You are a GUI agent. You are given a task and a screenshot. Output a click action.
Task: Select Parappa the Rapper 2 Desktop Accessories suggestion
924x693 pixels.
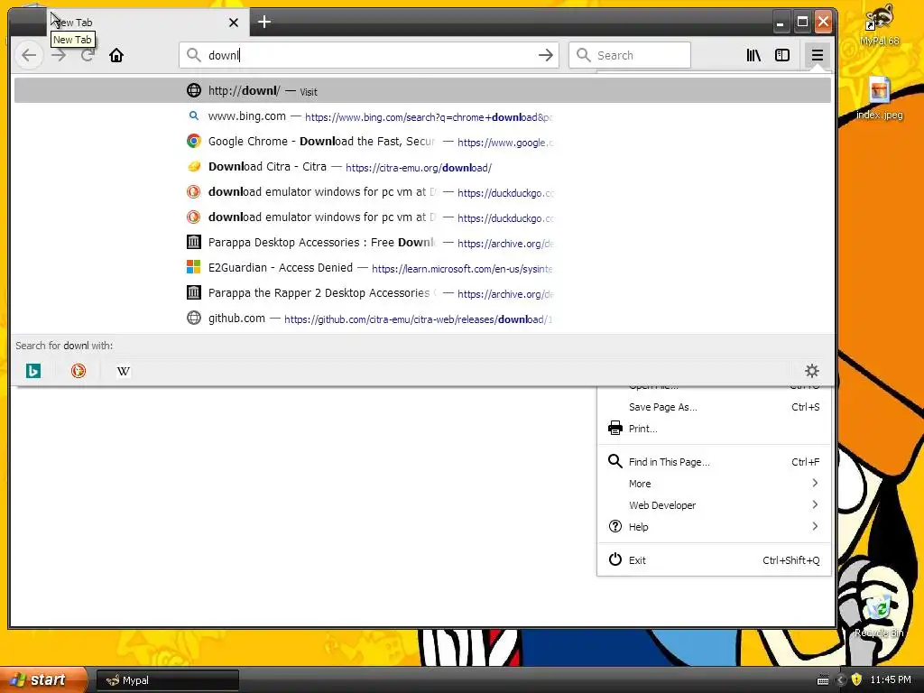point(422,293)
